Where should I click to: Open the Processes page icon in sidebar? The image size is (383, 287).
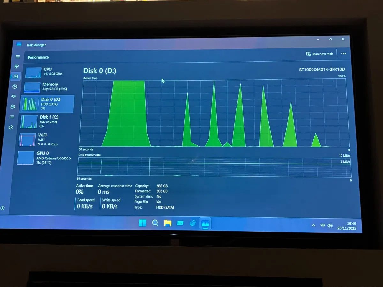click(x=17, y=66)
